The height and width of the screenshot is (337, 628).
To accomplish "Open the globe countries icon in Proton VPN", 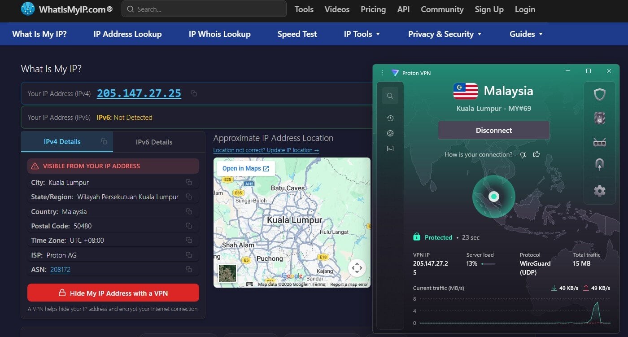I will point(390,133).
